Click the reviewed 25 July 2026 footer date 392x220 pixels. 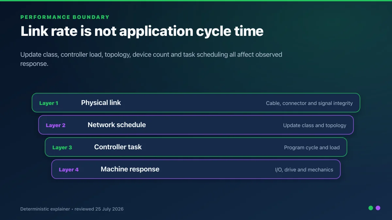click(99, 209)
